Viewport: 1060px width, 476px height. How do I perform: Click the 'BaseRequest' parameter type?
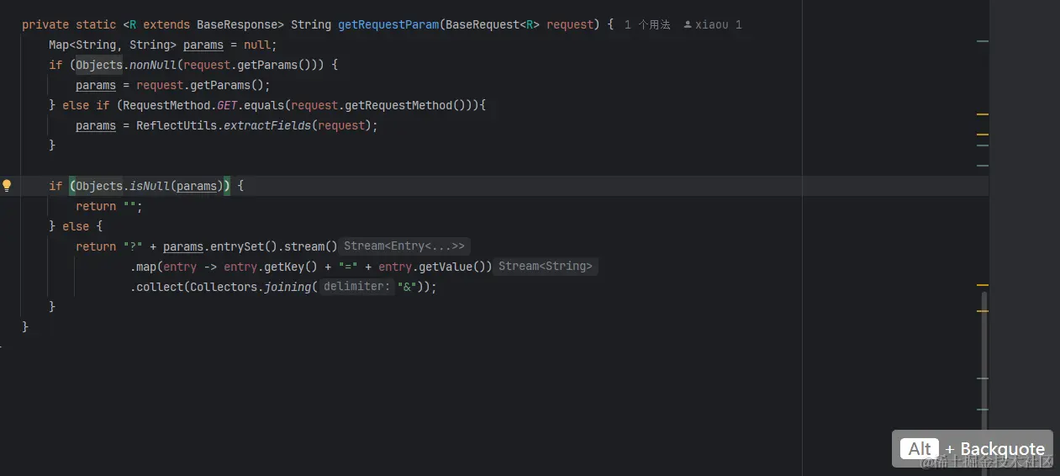pos(483,24)
